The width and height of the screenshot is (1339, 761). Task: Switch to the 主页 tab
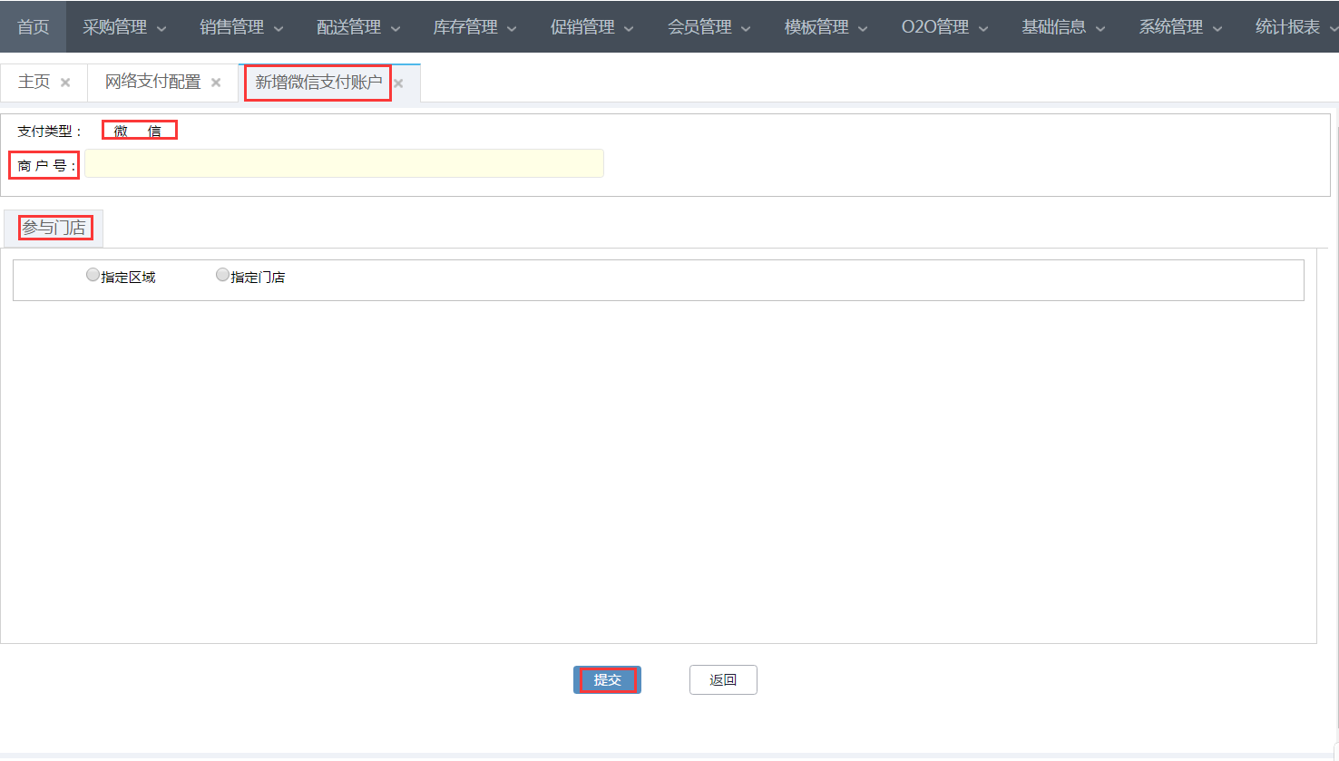coord(34,82)
